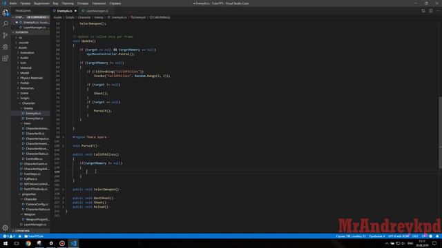The image size is (442, 248).
Task: Open the File (Файл) menu
Action: (x=13, y=3)
